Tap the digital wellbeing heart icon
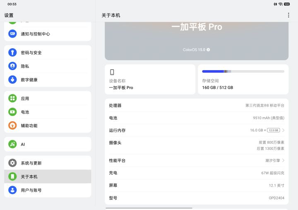The image size is (298, 210). point(12,80)
